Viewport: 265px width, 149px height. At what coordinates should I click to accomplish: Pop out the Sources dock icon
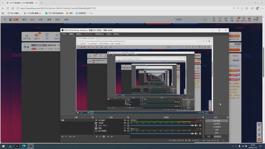click(128, 118)
